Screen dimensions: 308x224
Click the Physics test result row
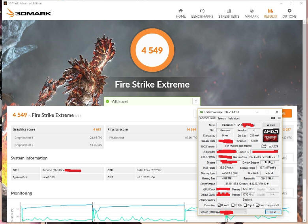(152, 138)
